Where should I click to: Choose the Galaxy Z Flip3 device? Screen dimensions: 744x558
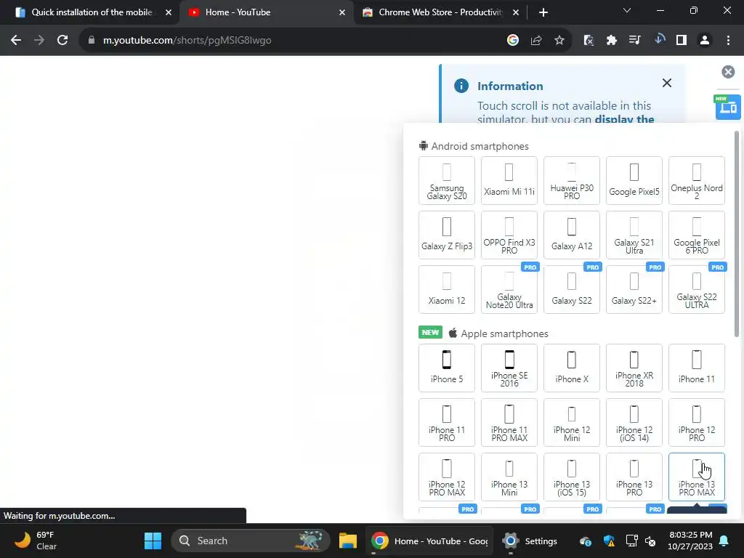(x=447, y=235)
